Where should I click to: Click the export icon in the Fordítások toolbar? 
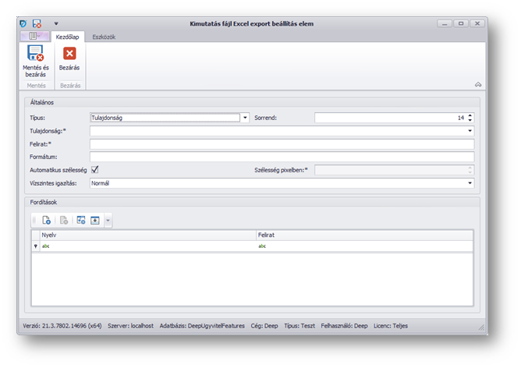pos(94,221)
